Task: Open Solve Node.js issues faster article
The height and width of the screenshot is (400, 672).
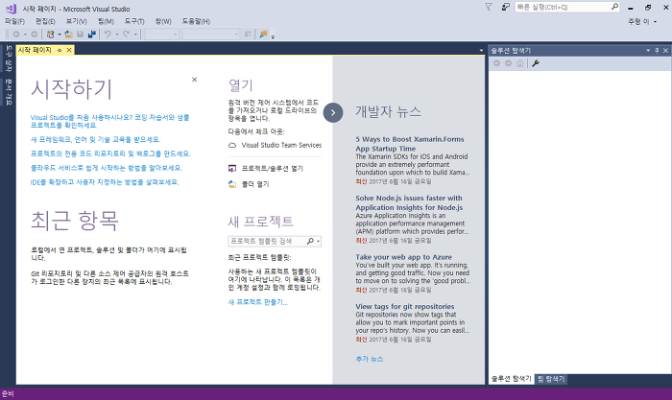Action: pos(409,202)
